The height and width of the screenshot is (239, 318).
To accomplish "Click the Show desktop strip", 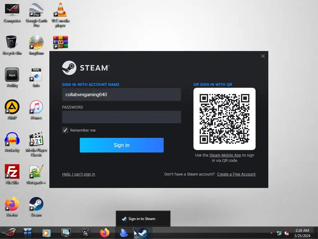I will point(316,233).
